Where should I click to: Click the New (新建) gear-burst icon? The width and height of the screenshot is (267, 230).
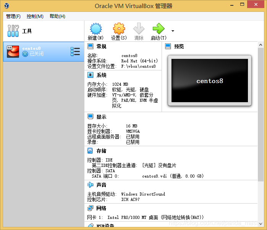pyautogui.click(x=96, y=29)
